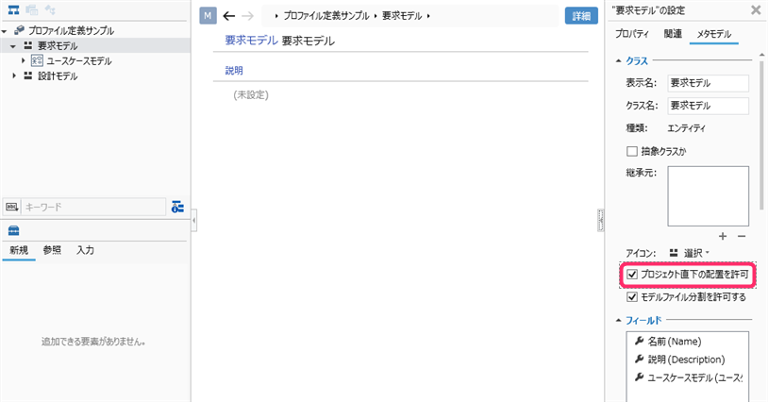Expand the 設計モデル tree node
Screen dimensions: 768x402
[x=14, y=75]
